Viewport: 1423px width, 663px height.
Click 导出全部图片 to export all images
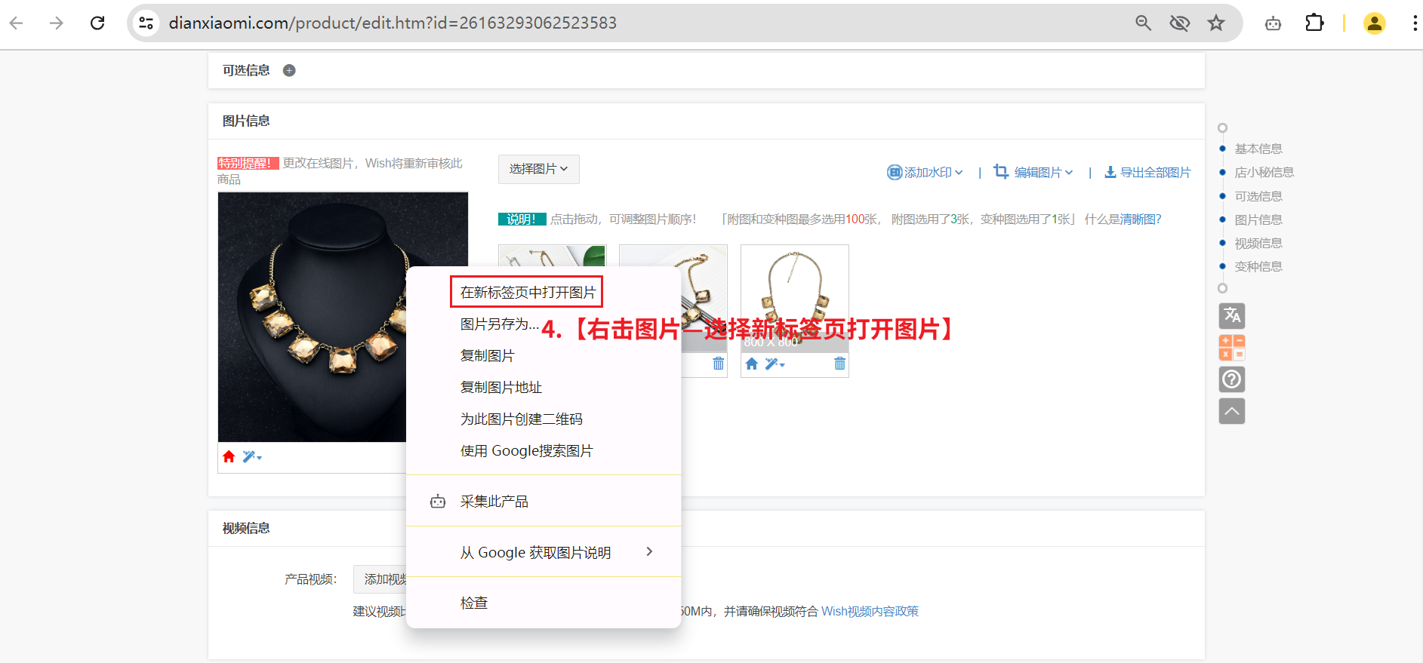(1147, 173)
